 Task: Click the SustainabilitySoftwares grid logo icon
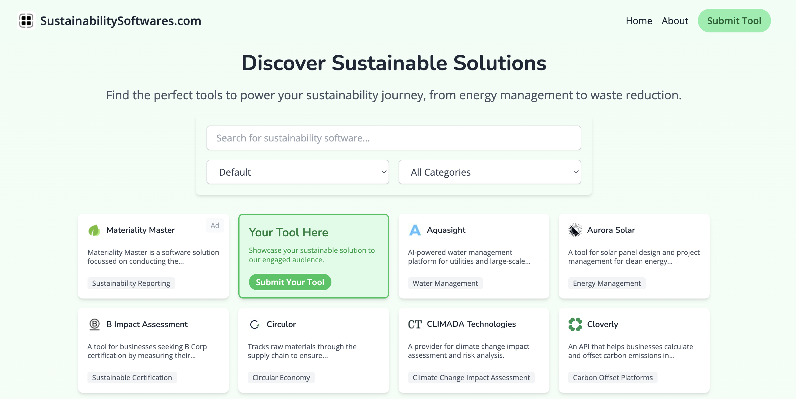tap(26, 21)
